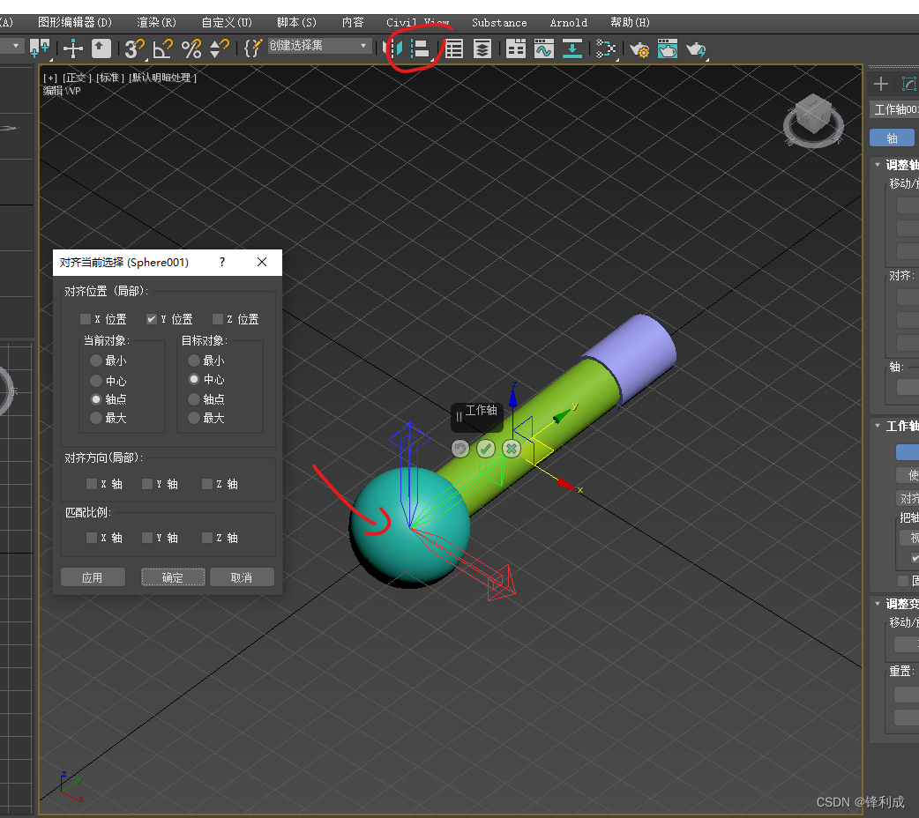Check Z 轴 under 对齐方向
The image size is (919, 818).
tap(207, 483)
